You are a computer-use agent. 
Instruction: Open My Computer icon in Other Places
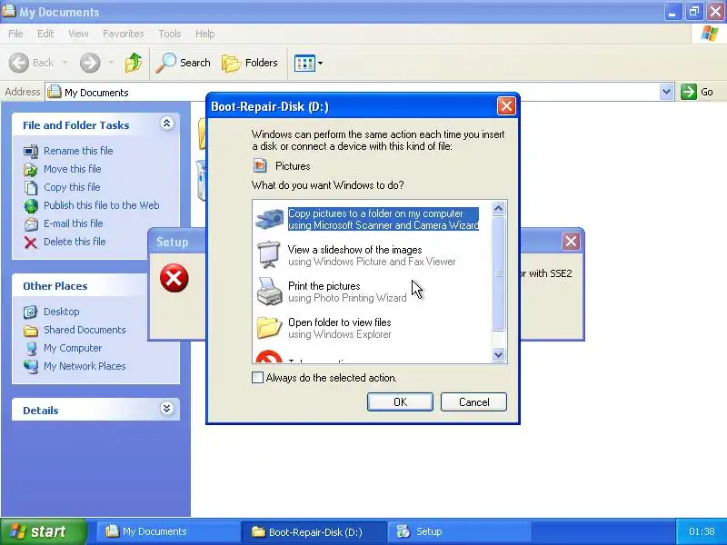(31, 349)
